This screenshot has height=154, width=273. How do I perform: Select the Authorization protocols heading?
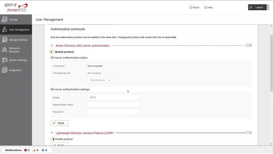(x=68, y=29)
